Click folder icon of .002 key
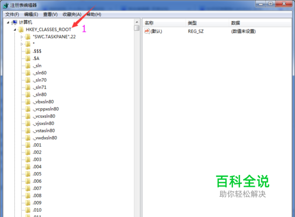 click(28, 153)
